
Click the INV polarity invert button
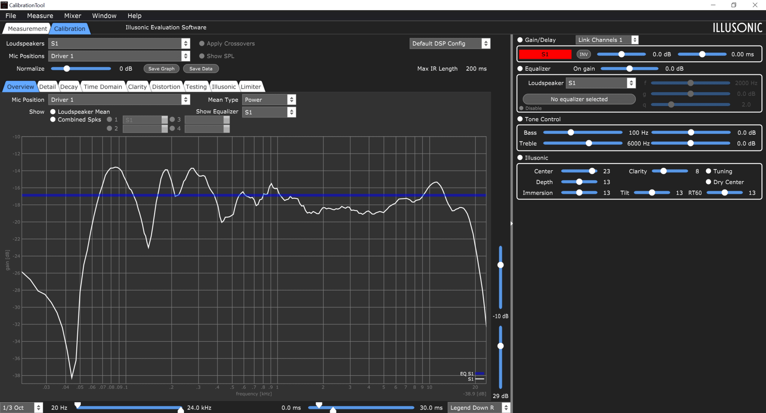pos(583,54)
